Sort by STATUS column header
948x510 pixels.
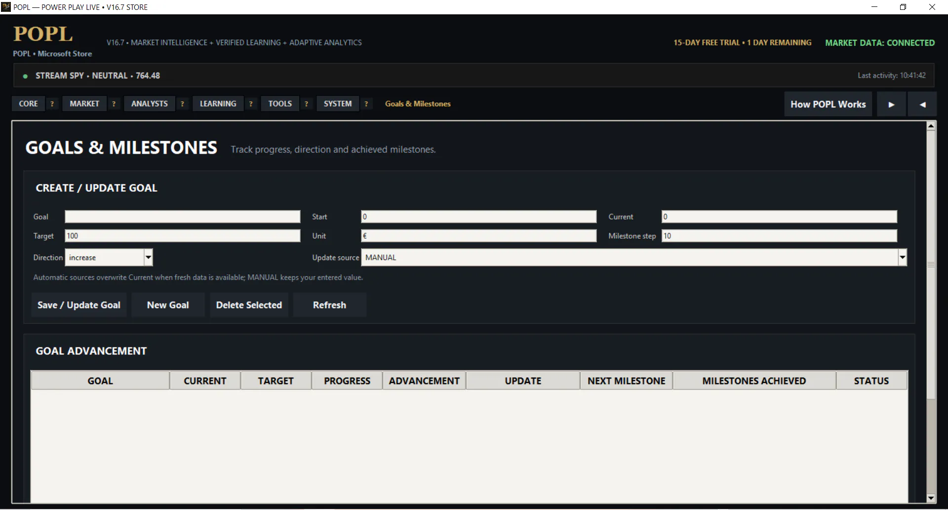coord(871,381)
